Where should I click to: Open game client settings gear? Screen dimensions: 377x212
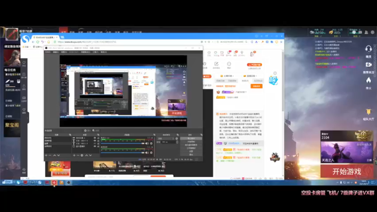tap(372, 32)
